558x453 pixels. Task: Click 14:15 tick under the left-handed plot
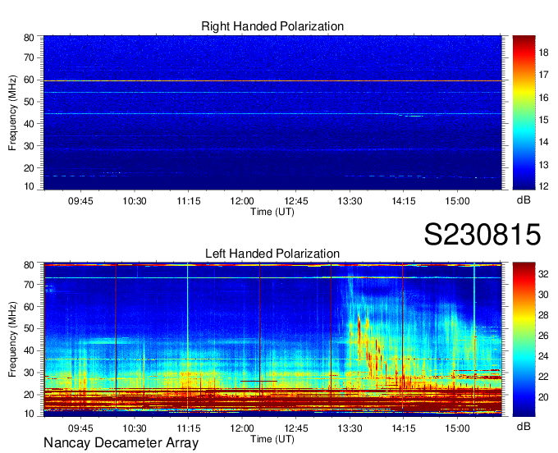tap(404, 428)
